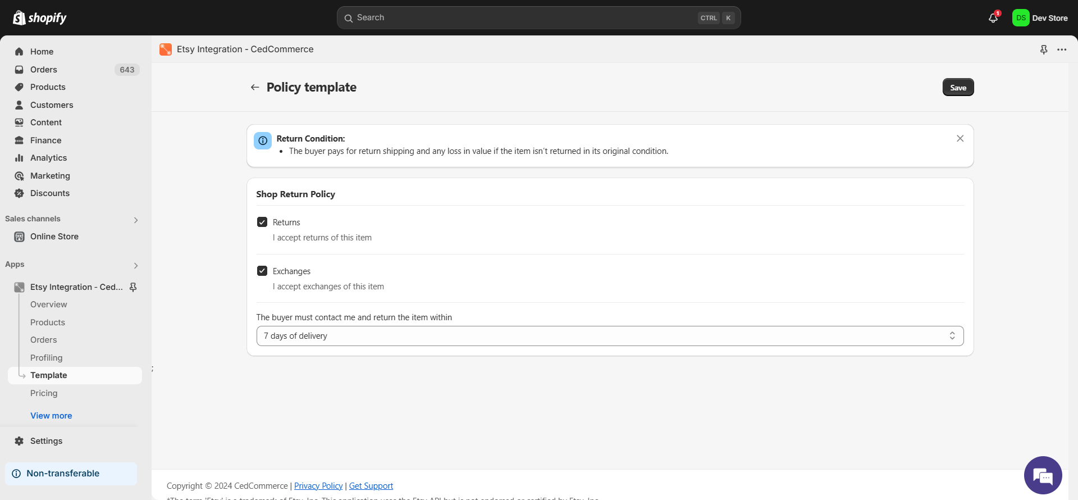
Task: Click the Online Store icon
Action: point(19,237)
